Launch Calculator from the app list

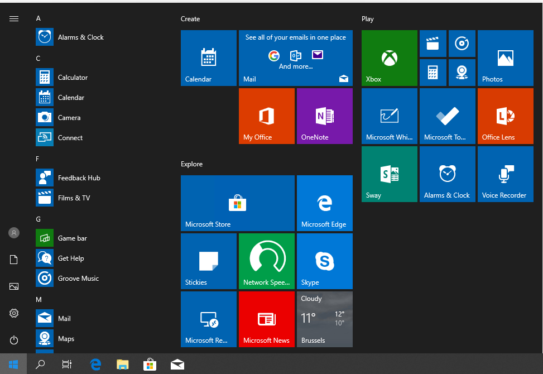[x=100, y=77]
